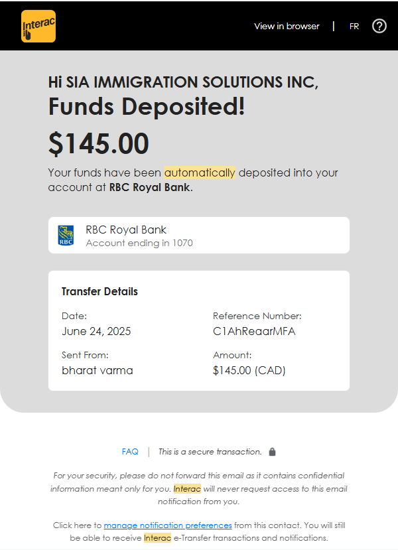
Task: Click the secure transaction padlock icon
Action: pos(272,452)
